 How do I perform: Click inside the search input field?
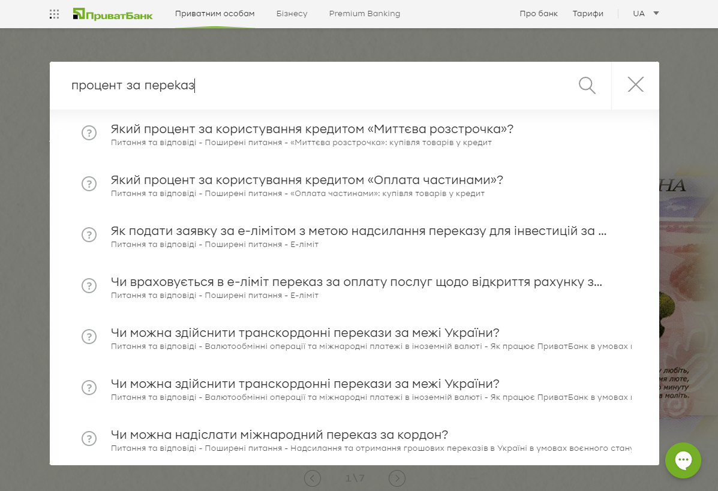(x=240, y=85)
